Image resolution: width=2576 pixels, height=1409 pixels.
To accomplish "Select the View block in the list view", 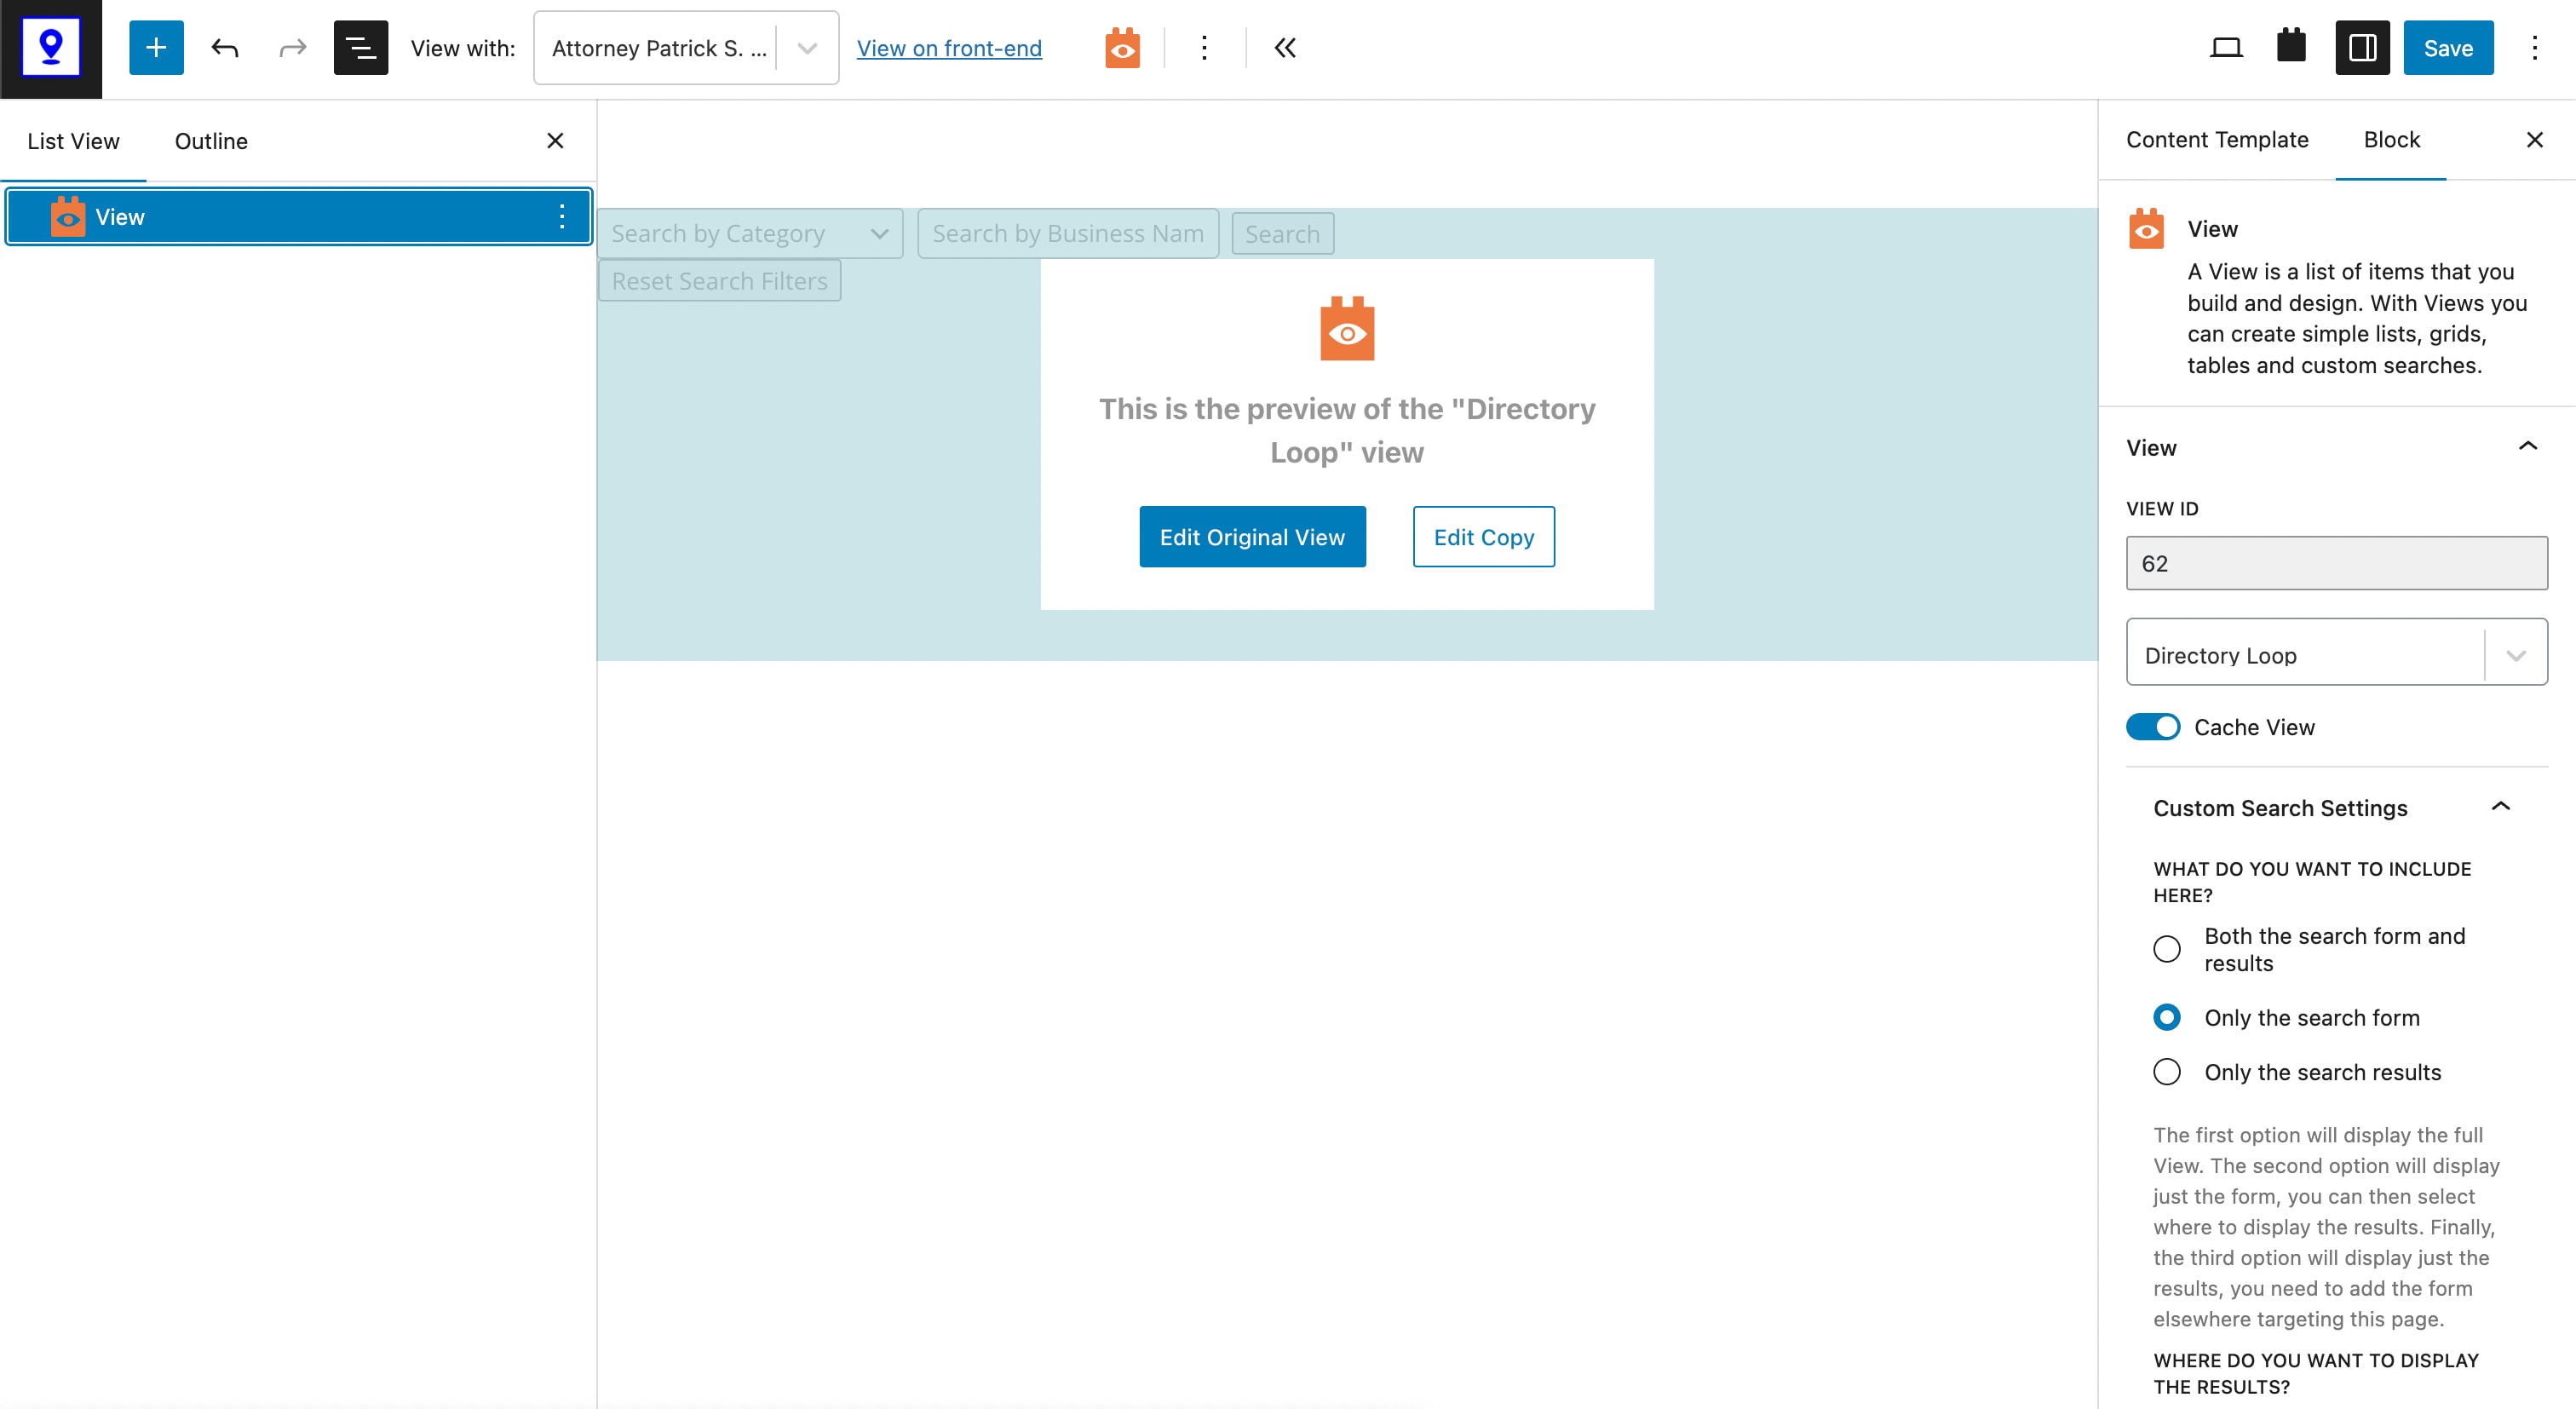I will [x=299, y=216].
